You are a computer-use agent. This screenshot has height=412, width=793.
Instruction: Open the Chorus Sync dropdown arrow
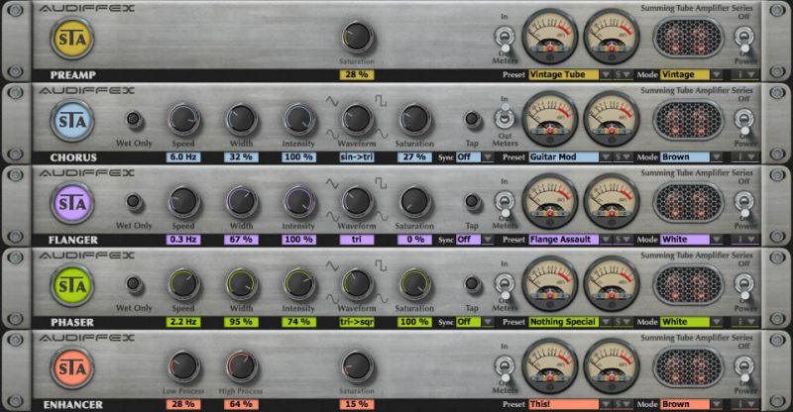pyautogui.click(x=487, y=157)
